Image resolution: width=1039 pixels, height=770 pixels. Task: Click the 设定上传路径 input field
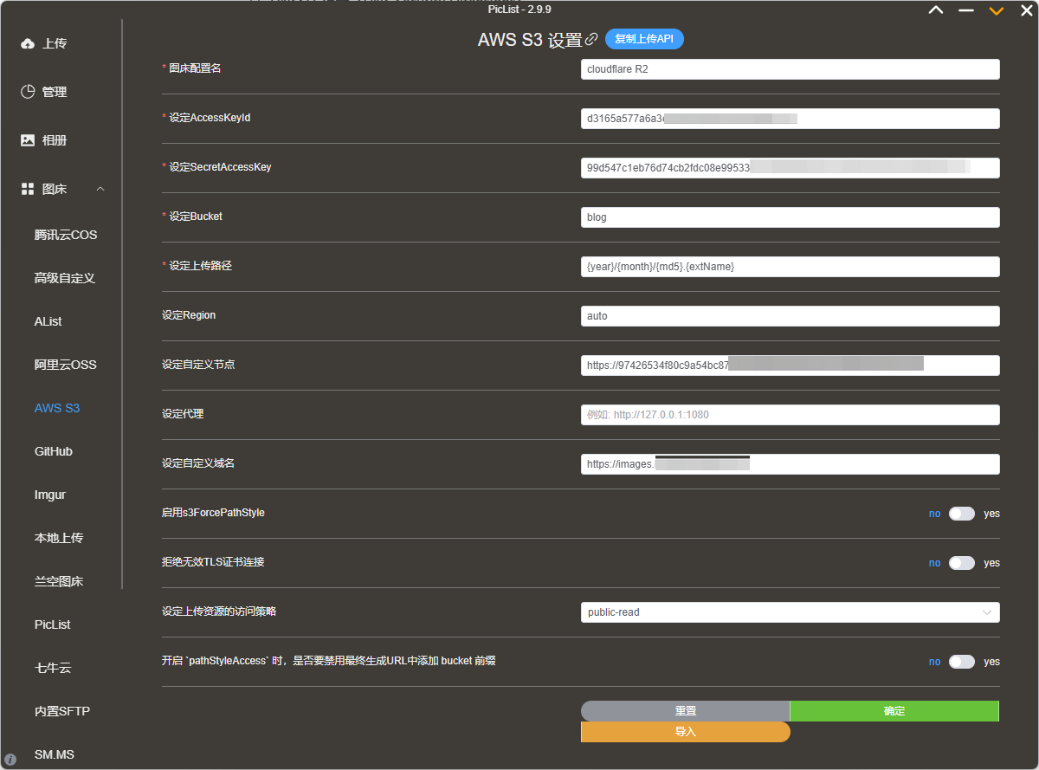(x=790, y=267)
